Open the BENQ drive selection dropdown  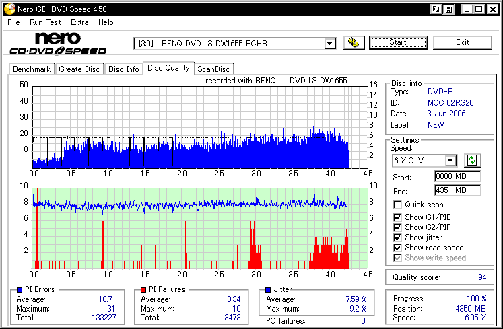click(x=329, y=44)
